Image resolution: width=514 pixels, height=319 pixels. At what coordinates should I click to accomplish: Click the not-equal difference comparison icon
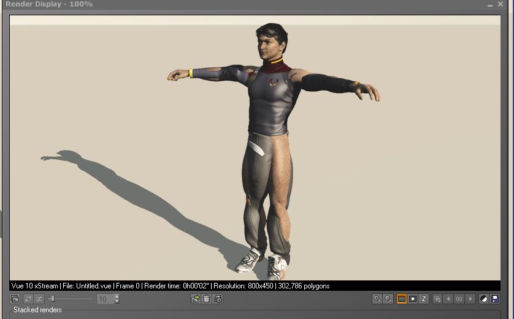coord(39,299)
